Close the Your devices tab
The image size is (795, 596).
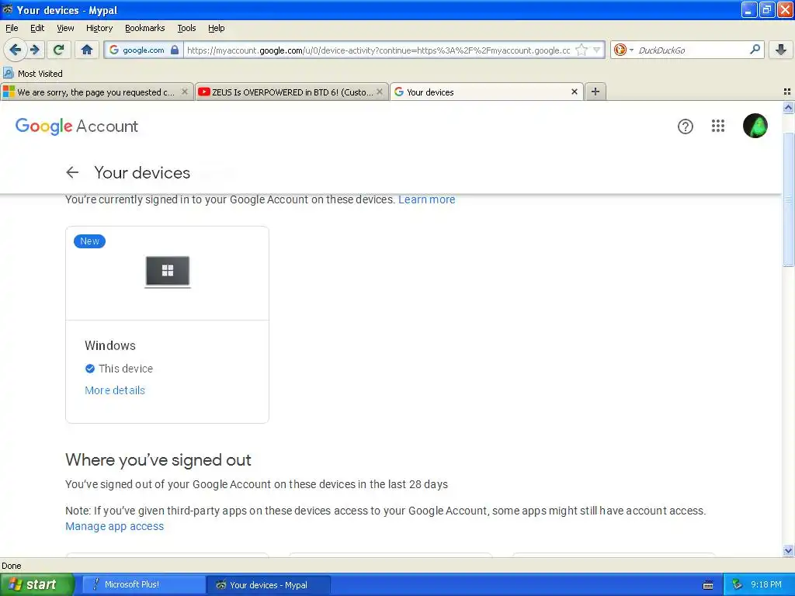[x=575, y=92]
